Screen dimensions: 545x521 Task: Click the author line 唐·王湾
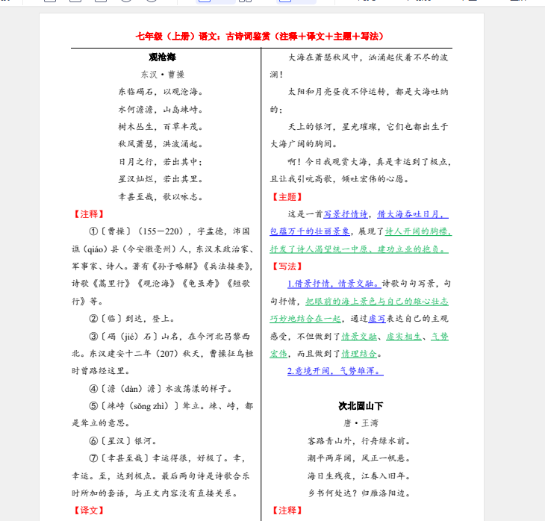pyautogui.click(x=361, y=423)
